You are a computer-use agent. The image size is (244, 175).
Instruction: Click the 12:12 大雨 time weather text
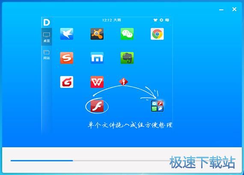(112, 20)
